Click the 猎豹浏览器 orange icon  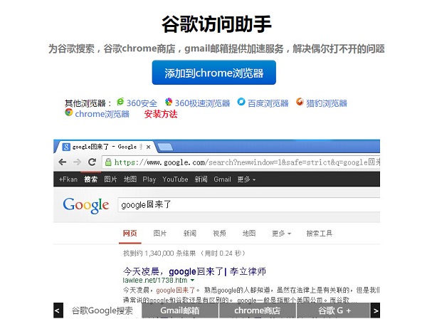300,102
